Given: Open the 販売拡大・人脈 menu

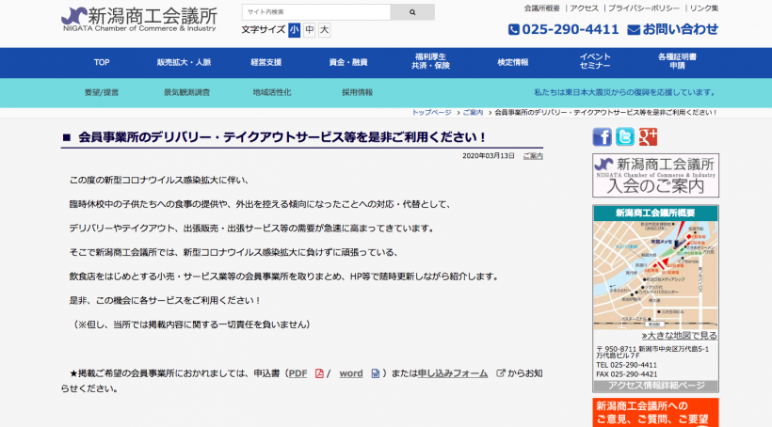Looking at the screenshot, I should tap(184, 62).
